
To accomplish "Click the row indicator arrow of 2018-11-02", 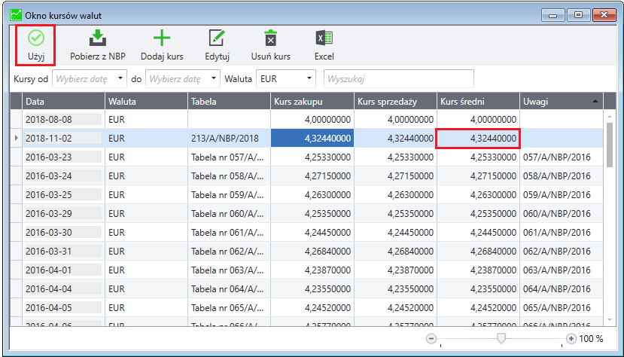I will pyautogui.click(x=17, y=138).
